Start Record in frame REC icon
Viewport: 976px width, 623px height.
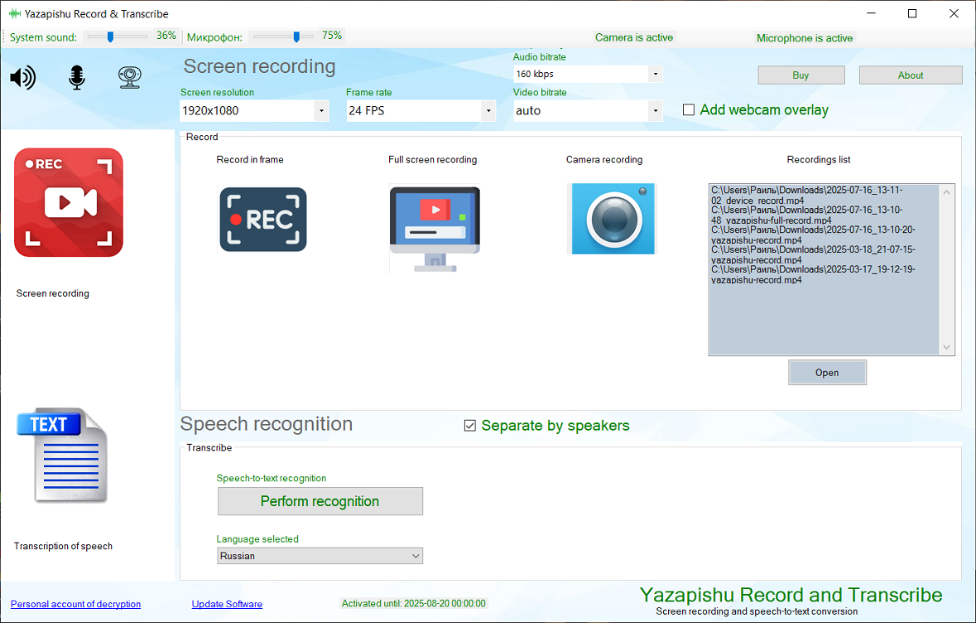(262, 220)
